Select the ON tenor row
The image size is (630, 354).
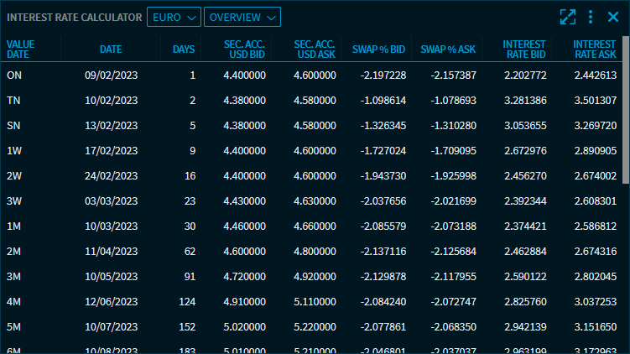tap(14, 75)
